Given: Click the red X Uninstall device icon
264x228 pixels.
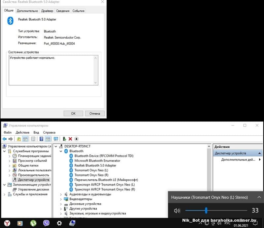Looking at the screenshot, I should click(x=70, y=139).
